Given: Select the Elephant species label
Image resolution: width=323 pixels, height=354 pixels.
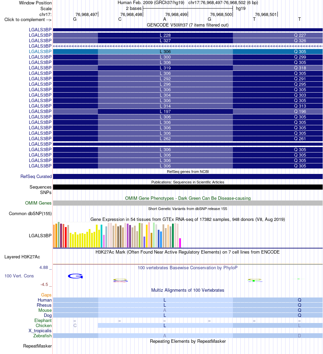Looking at the screenshot, I should tap(43, 321).
